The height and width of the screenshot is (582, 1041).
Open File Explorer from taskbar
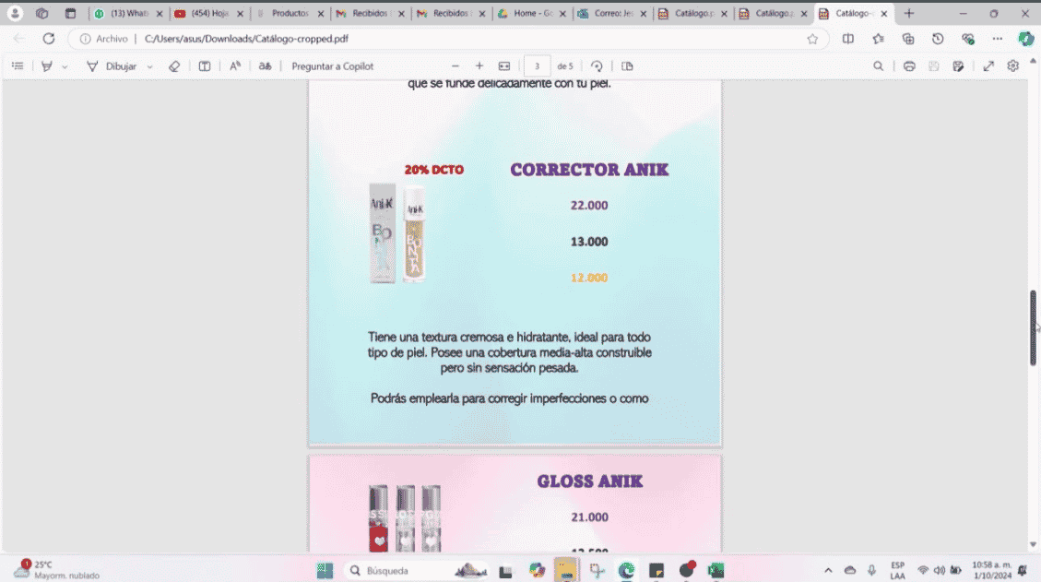pos(565,571)
